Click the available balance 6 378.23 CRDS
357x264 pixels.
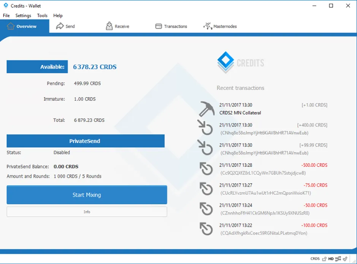95,67
